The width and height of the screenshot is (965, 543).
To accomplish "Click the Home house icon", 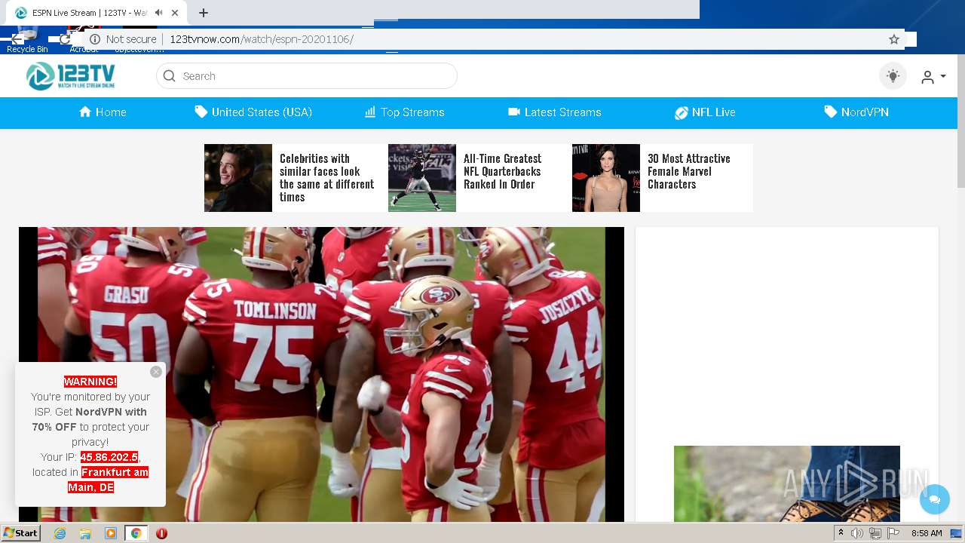I will coord(85,112).
